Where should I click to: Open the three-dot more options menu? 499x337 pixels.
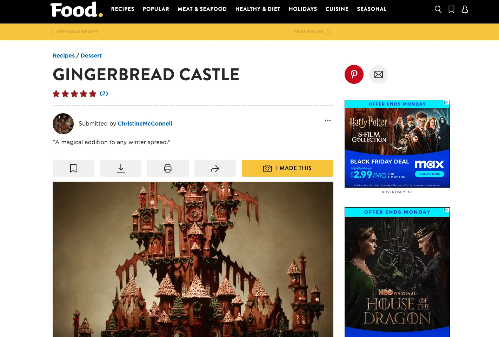click(328, 120)
